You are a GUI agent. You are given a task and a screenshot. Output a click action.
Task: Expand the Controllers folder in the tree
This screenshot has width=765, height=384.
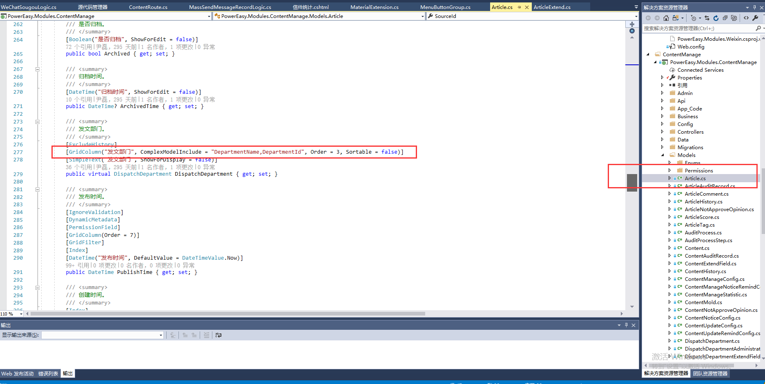[662, 132]
